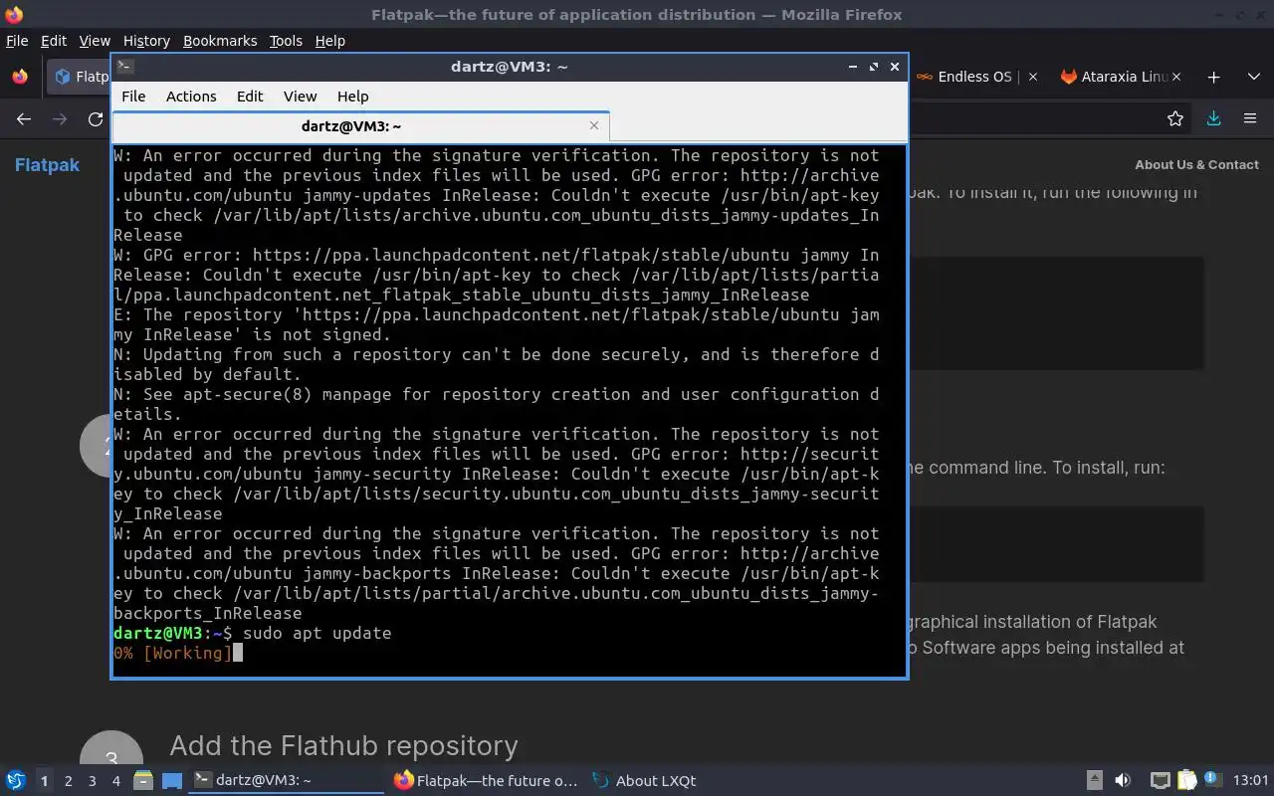Open the Firefox Help menu
Image resolution: width=1274 pixels, height=796 pixels.
pos(329,41)
